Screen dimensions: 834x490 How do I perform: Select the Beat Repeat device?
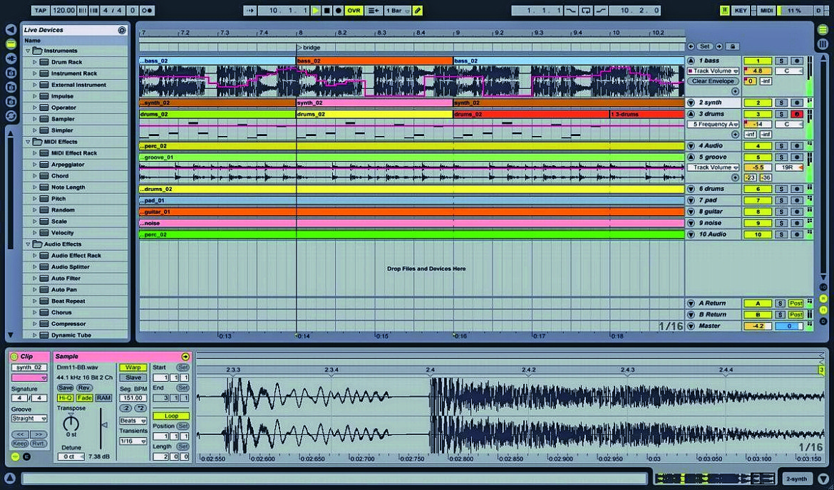(68, 301)
